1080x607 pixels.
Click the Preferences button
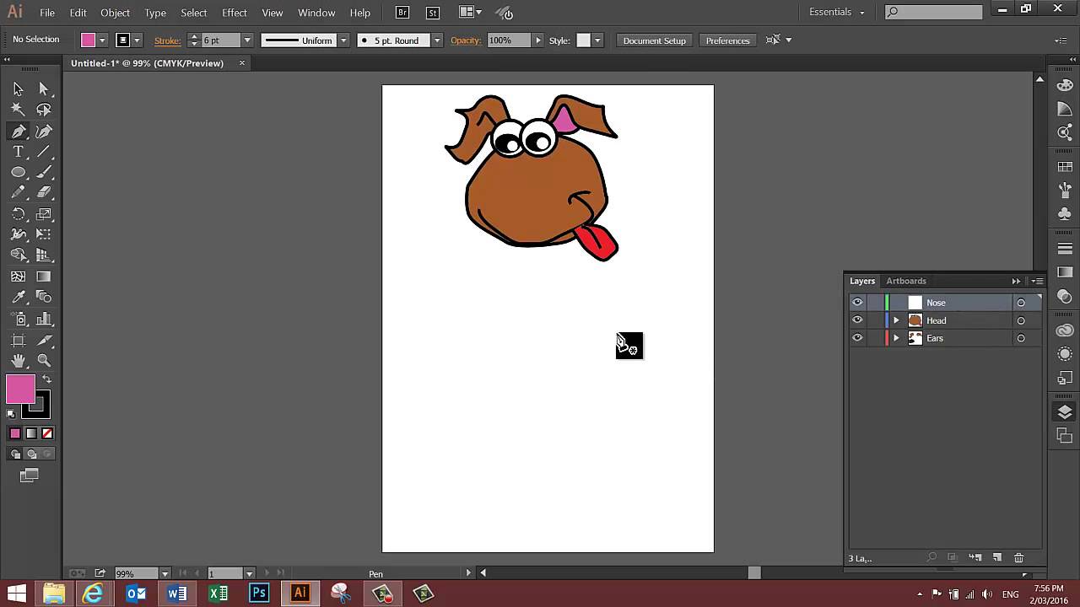727,40
